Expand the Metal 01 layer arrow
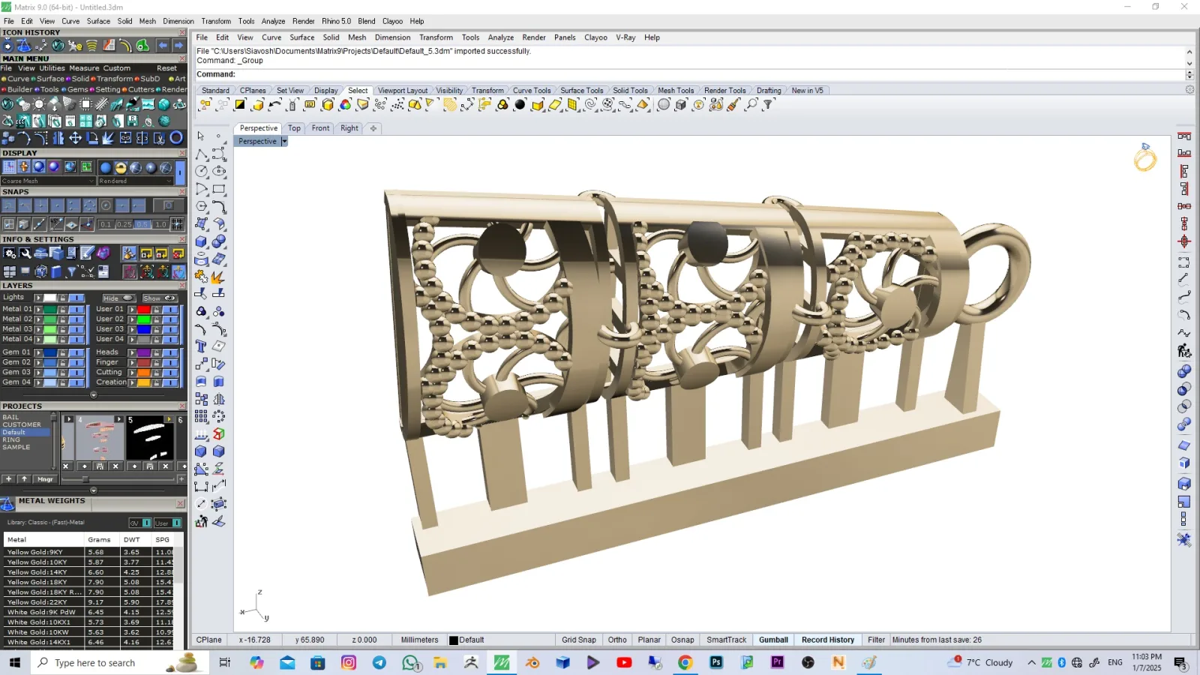This screenshot has width=1200, height=675. tap(38, 309)
